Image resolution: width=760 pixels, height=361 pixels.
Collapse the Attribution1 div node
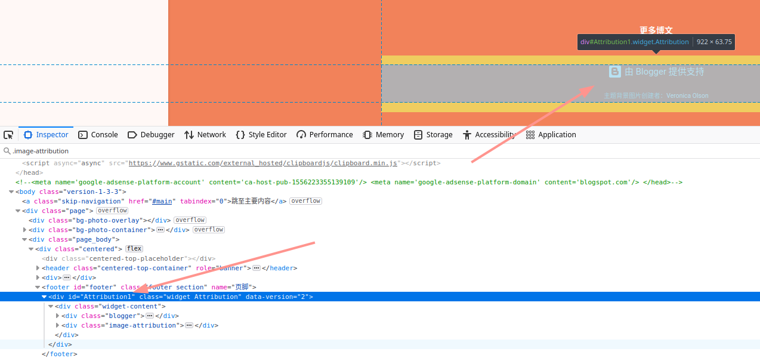[x=44, y=297]
